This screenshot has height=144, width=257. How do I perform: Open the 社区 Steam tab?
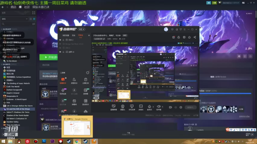click(27, 7)
